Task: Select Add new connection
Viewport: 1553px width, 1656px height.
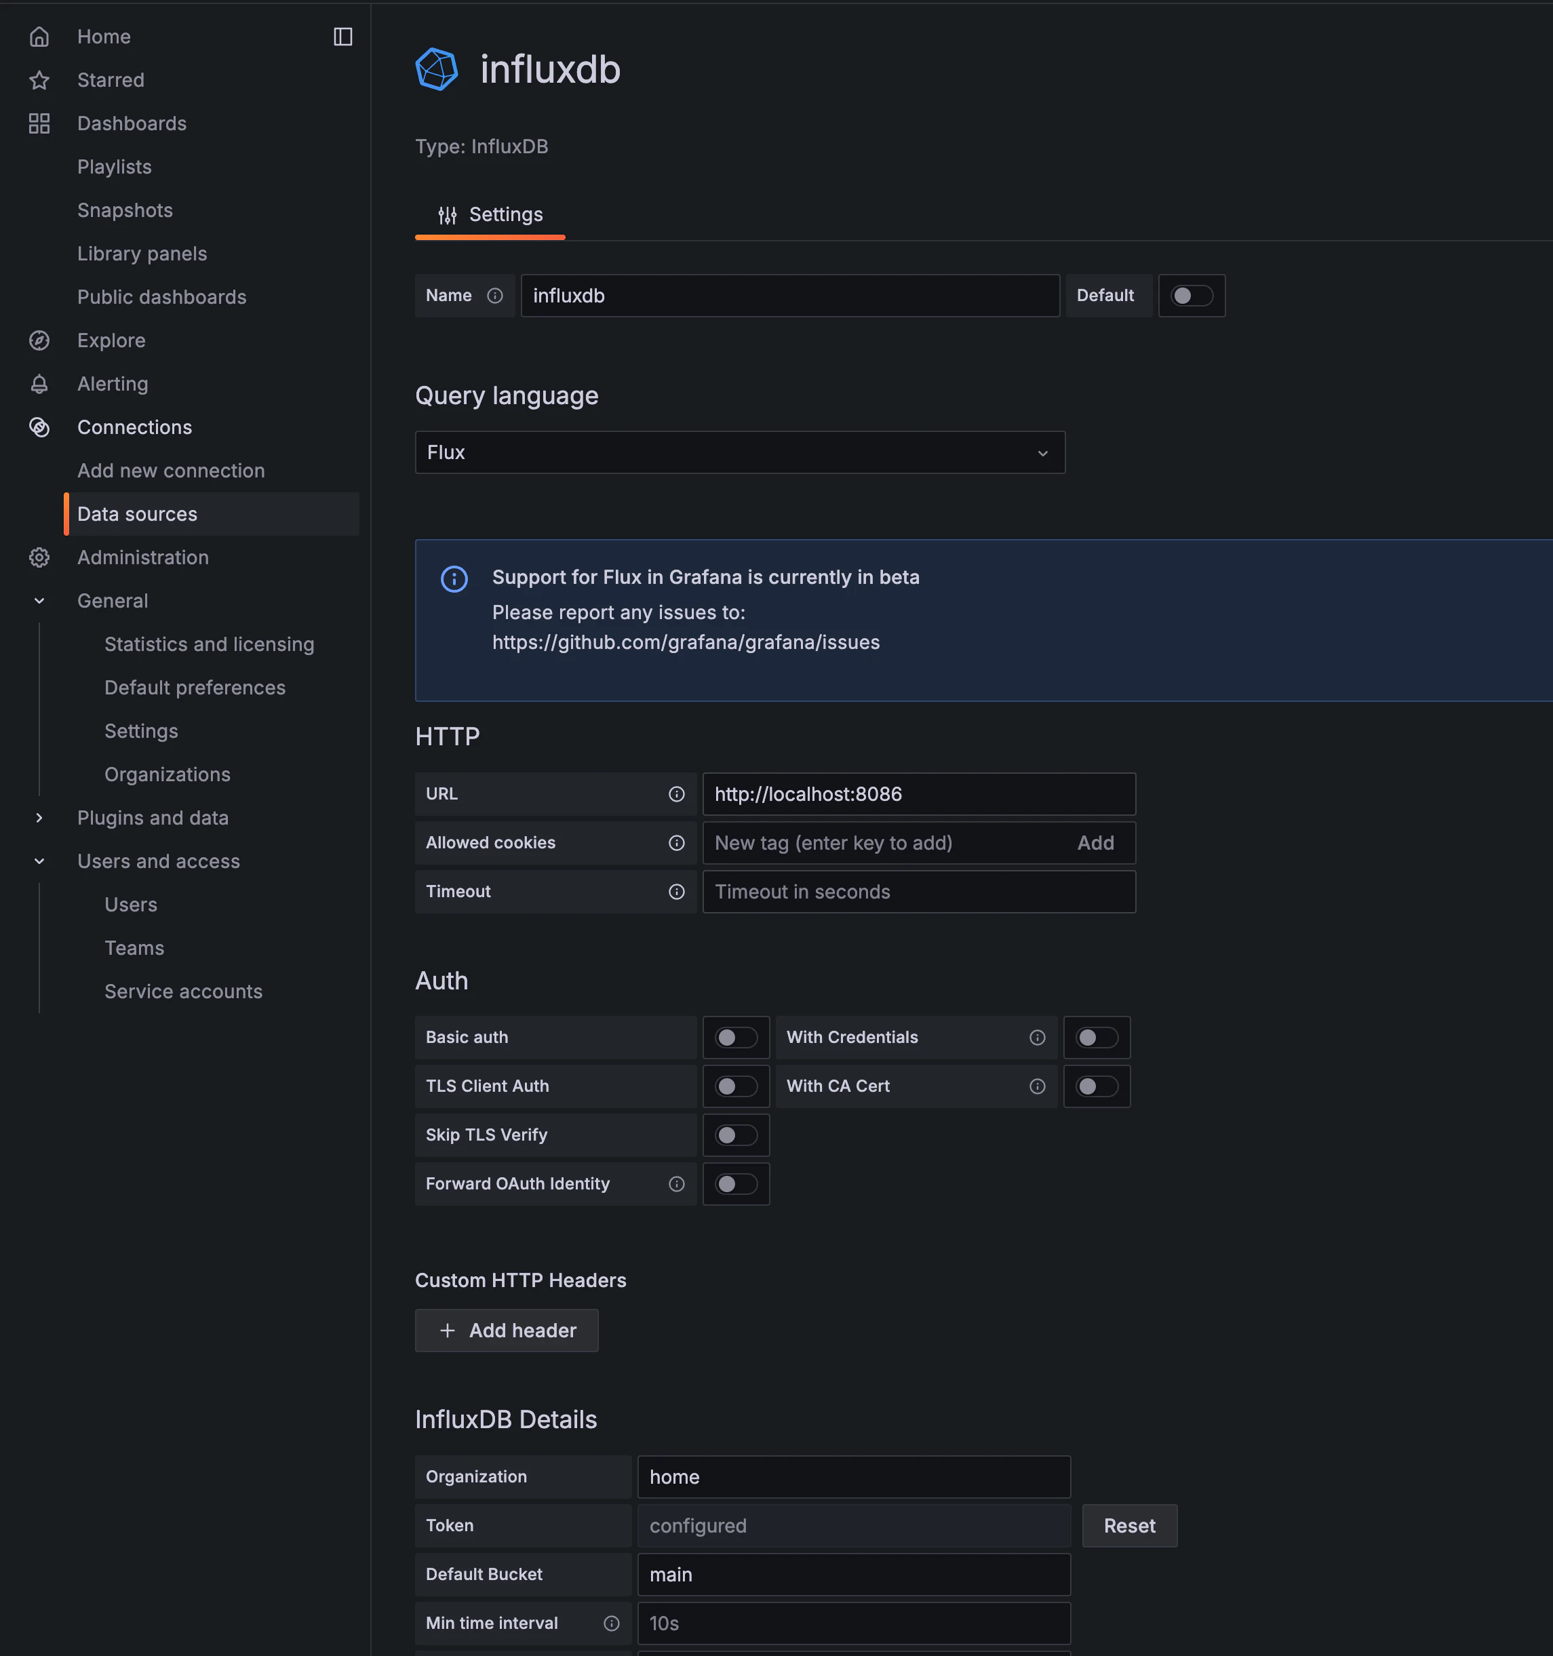Action: (171, 471)
